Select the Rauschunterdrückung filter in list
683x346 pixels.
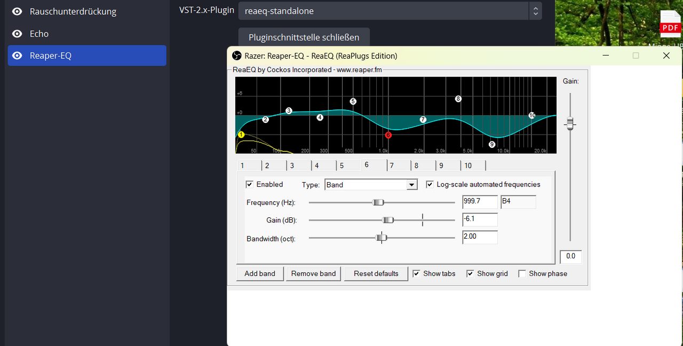tap(87, 11)
